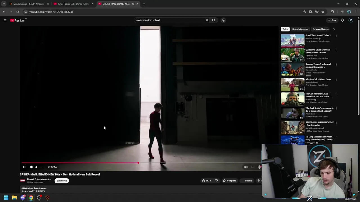Open the Top Gun: Maverick thumbnail
Screen dimensions: 360x202
292,99
